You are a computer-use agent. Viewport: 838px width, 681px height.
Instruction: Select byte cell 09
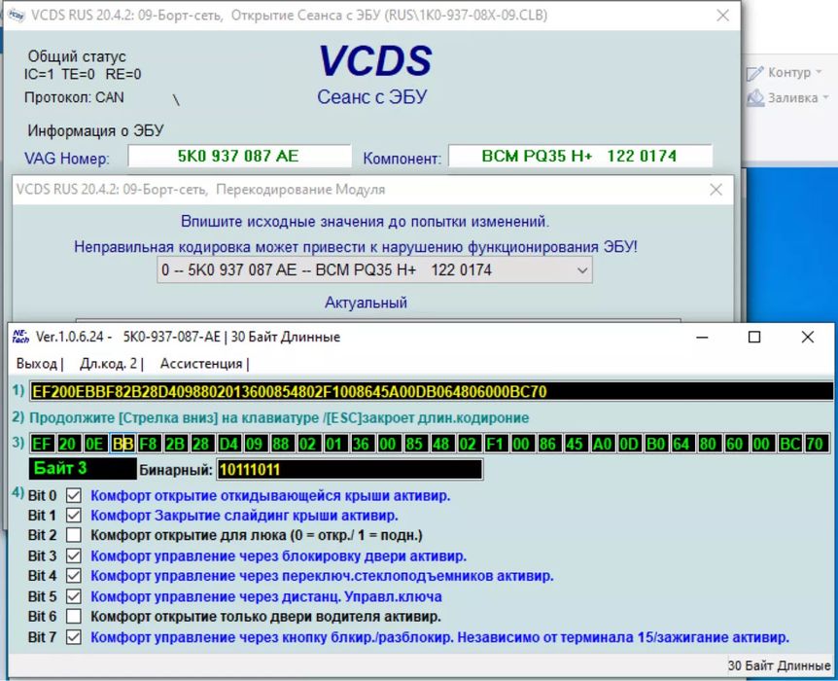tap(256, 444)
